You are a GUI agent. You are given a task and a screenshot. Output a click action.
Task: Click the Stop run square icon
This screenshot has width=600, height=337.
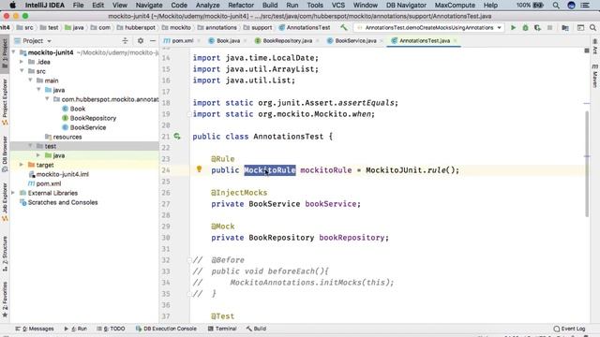pos(550,27)
